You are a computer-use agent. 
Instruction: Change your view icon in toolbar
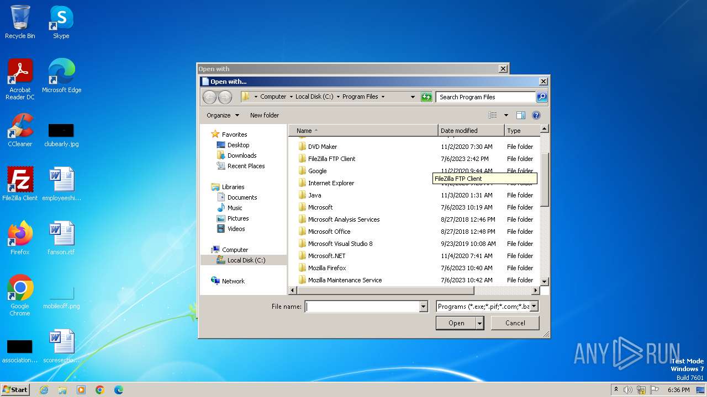click(x=493, y=115)
